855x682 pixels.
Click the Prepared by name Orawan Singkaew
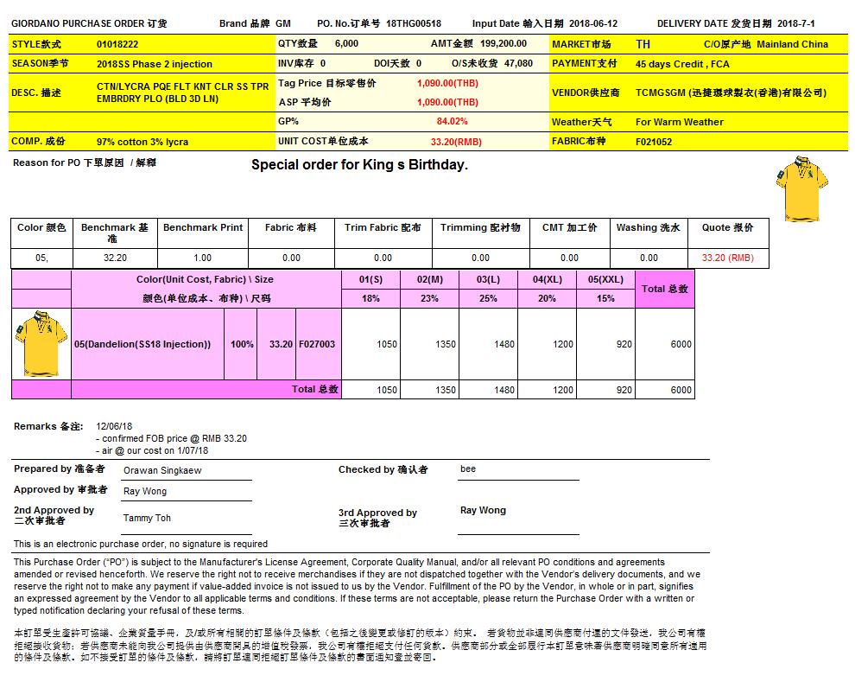(x=162, y=470)
